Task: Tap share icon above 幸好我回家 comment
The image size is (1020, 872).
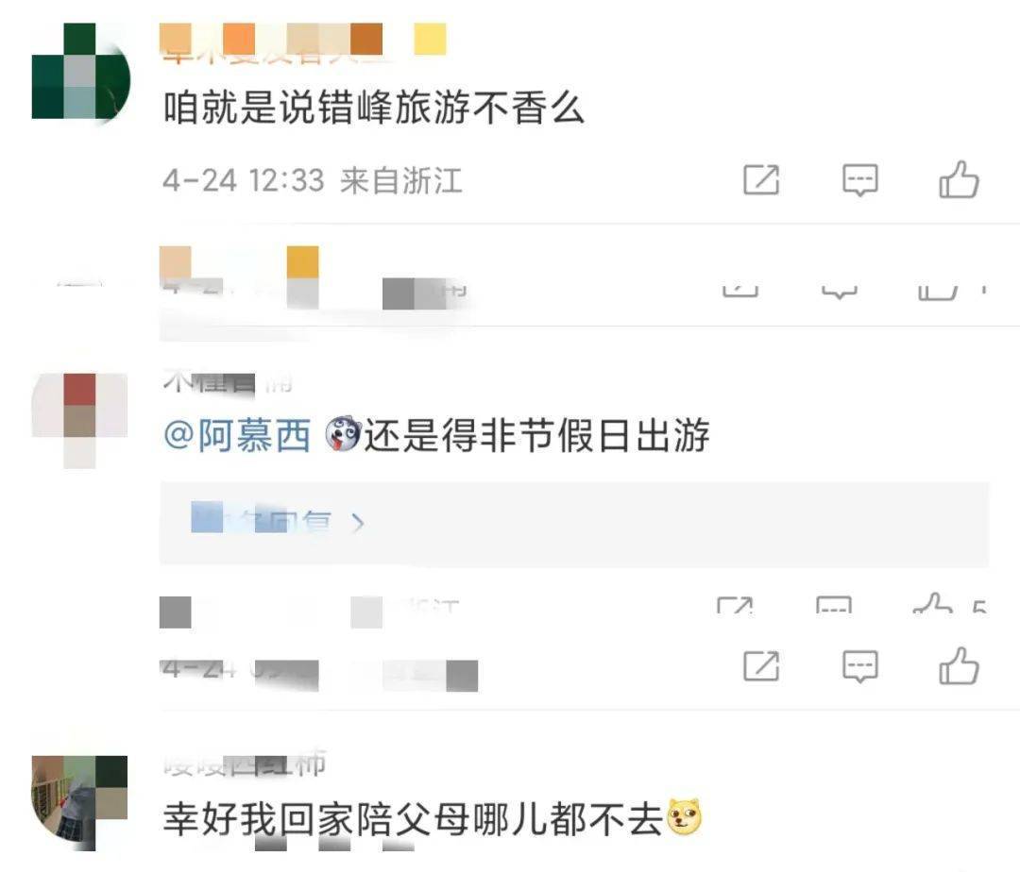Action: coord(761,666)
